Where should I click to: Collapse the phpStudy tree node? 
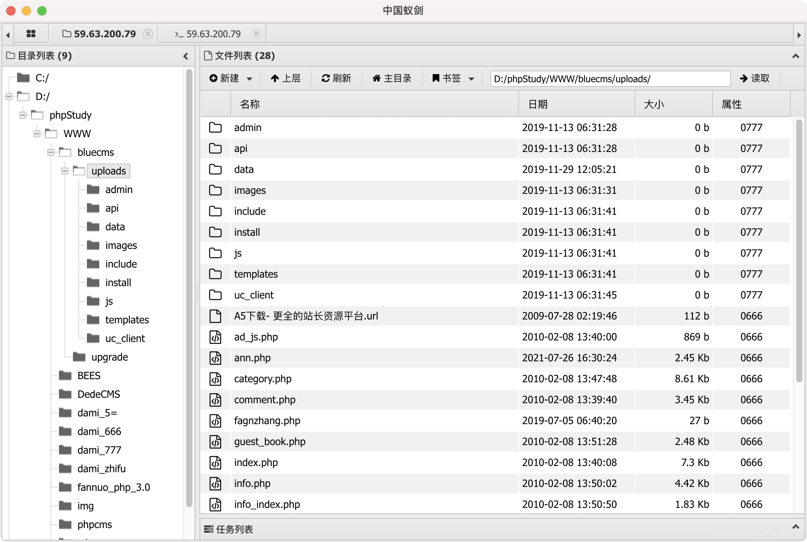coord(23,115)
